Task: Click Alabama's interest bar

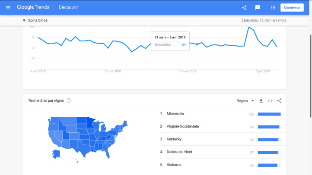Action: (269, 165)
